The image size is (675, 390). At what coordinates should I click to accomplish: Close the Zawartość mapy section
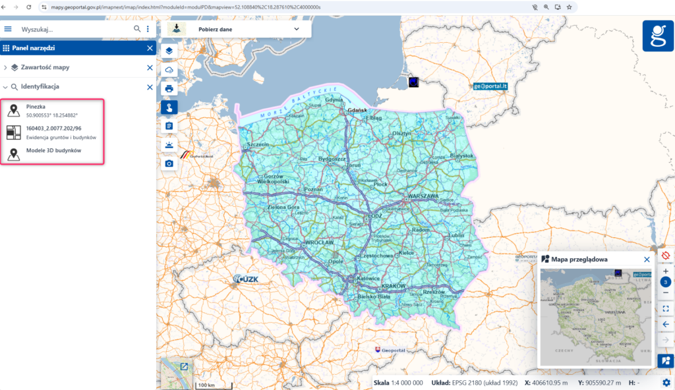click(x=150, y=68)
